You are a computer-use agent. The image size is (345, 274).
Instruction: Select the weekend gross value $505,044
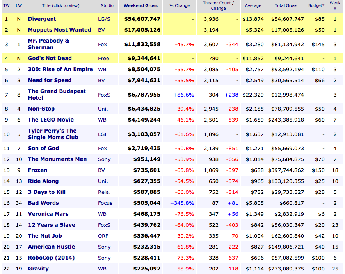147,203
